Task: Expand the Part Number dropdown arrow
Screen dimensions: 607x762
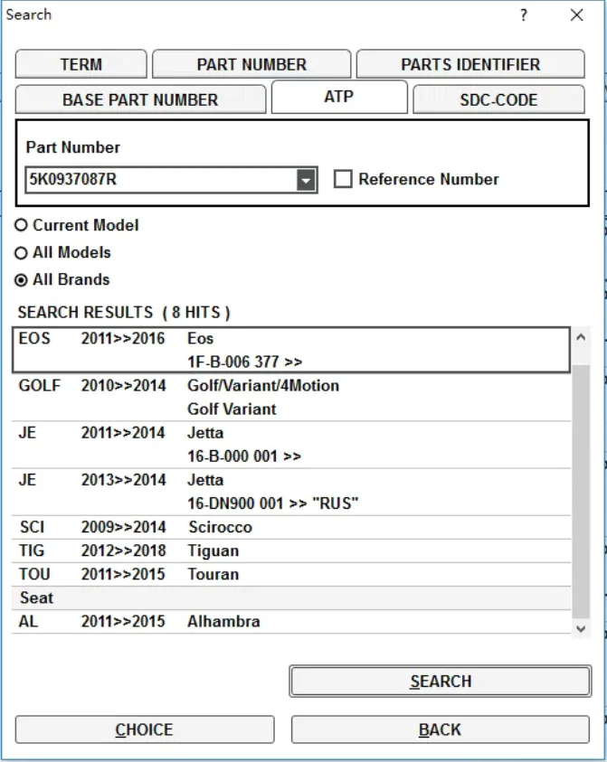Action: (307, 180)
